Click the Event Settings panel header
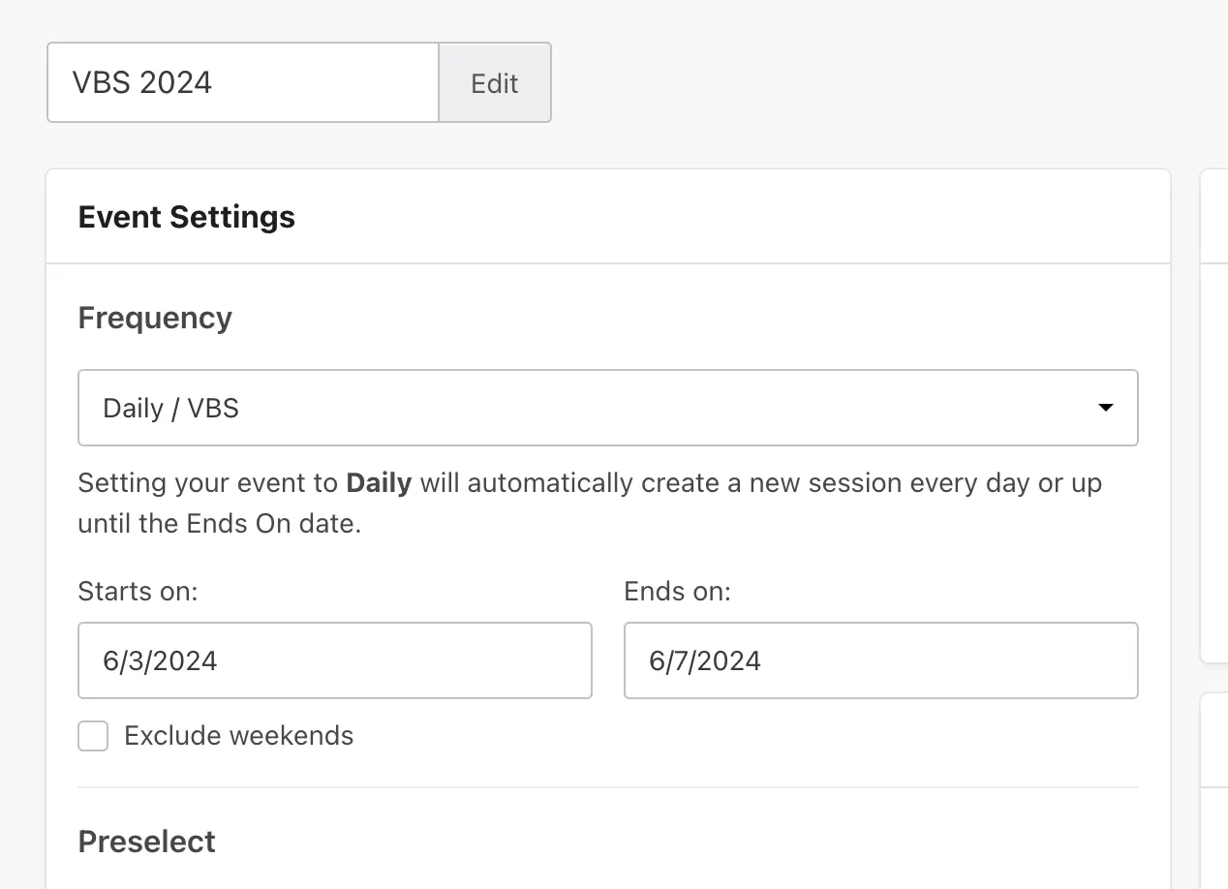 click(x=187, y=217)
